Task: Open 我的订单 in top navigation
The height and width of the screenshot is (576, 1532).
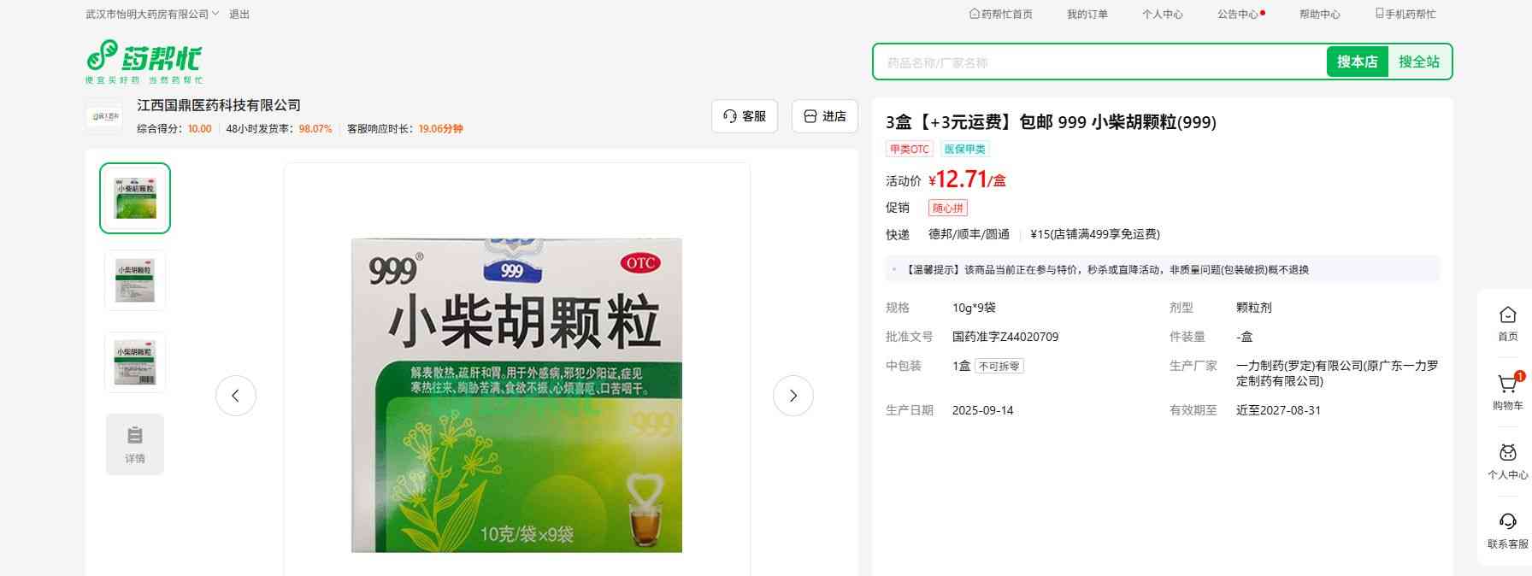Action: [x=1087, y=15]
